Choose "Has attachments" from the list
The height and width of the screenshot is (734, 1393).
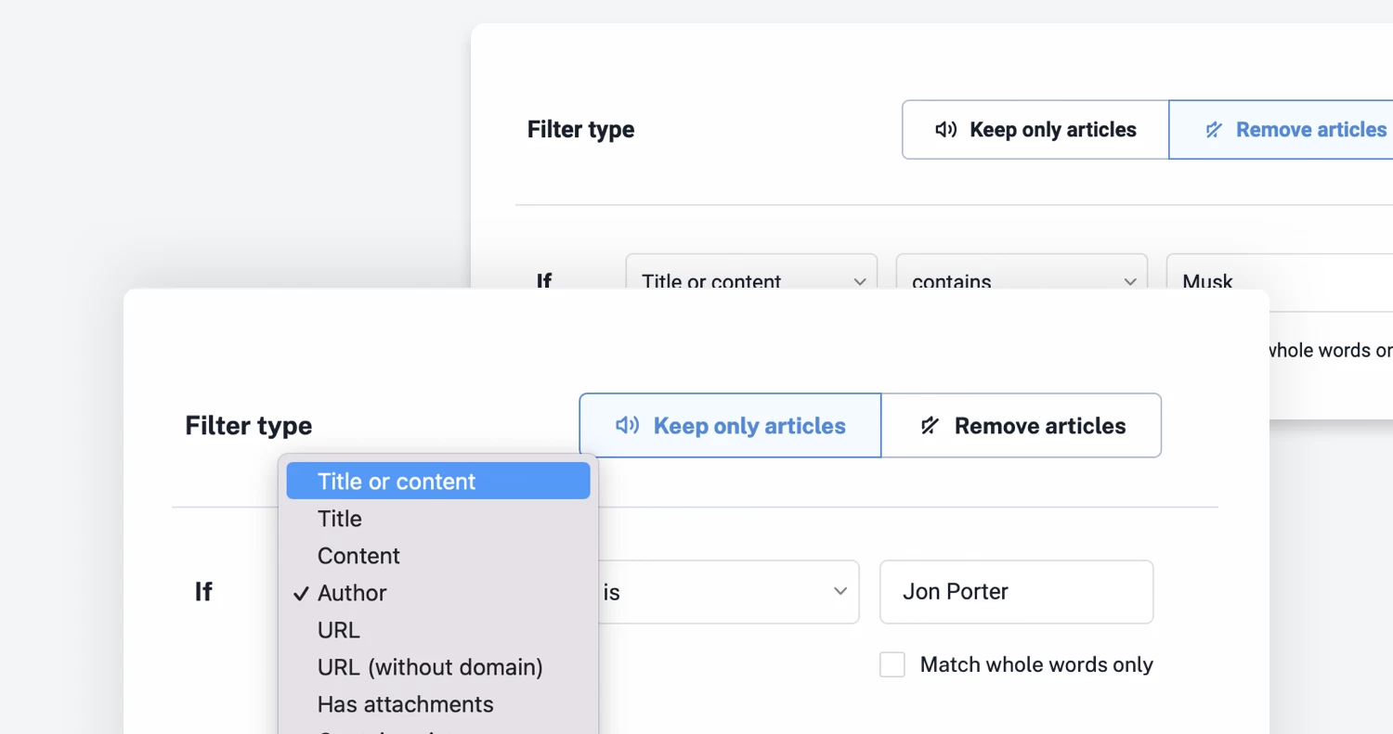405,704
